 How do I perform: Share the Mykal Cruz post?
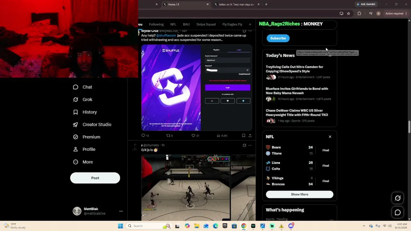250,136
